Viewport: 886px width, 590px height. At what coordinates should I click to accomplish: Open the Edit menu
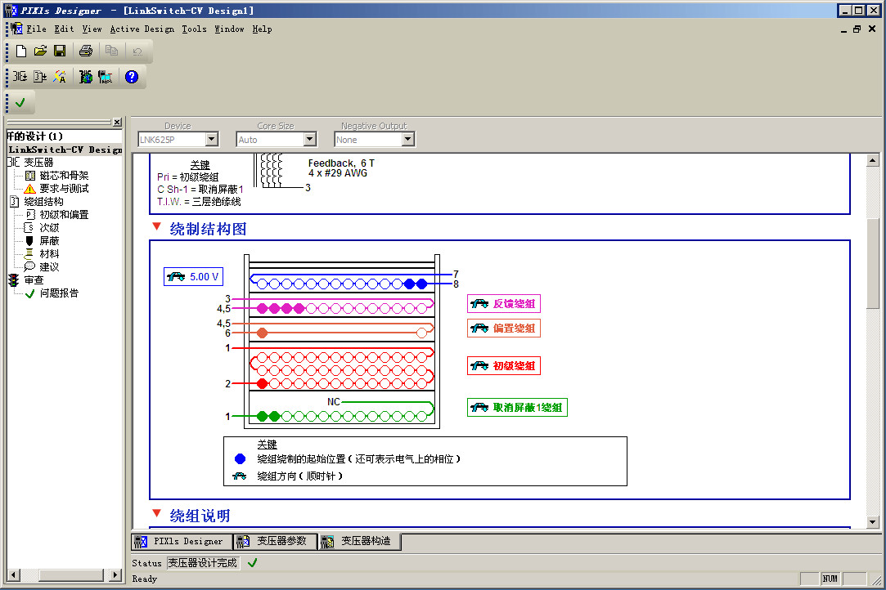click(64, 29)
